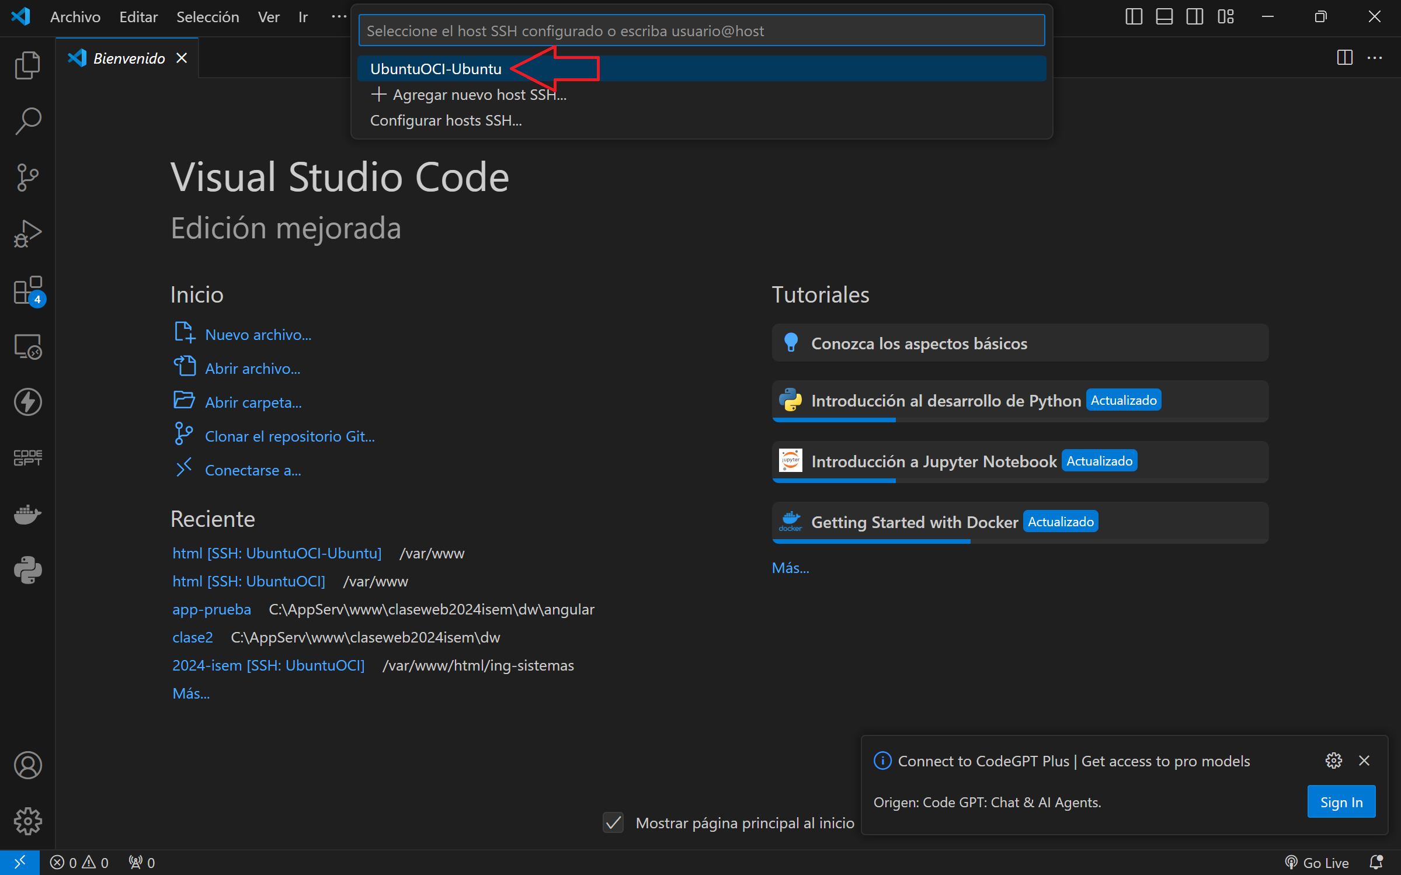The width and height of the screenshot is (1401, 875).
Task: Open the CodeGPT sidebar icon
Action: pyautogui.click(x=27, y=458)
